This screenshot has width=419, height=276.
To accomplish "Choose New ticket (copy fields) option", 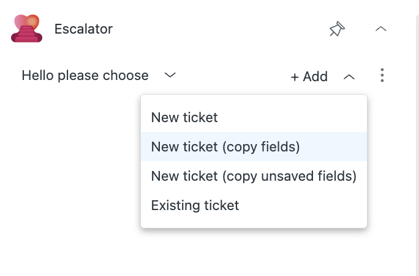I will pos(254,147).
